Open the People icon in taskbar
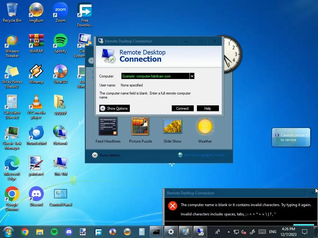This screenshot has width=318, height=238. [218, 232]
